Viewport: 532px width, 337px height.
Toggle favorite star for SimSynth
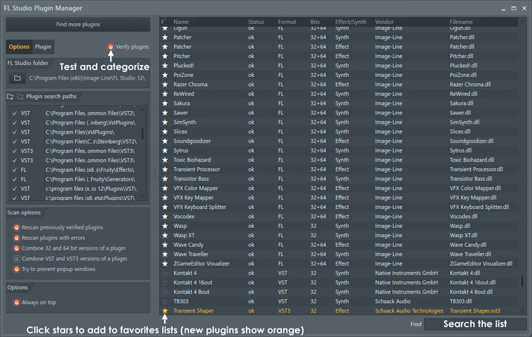click(165, 122)
